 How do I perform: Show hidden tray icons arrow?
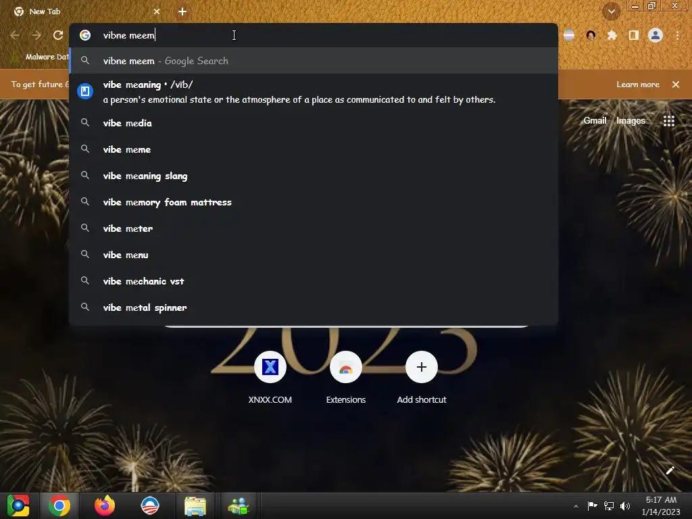tap(576, 506)
